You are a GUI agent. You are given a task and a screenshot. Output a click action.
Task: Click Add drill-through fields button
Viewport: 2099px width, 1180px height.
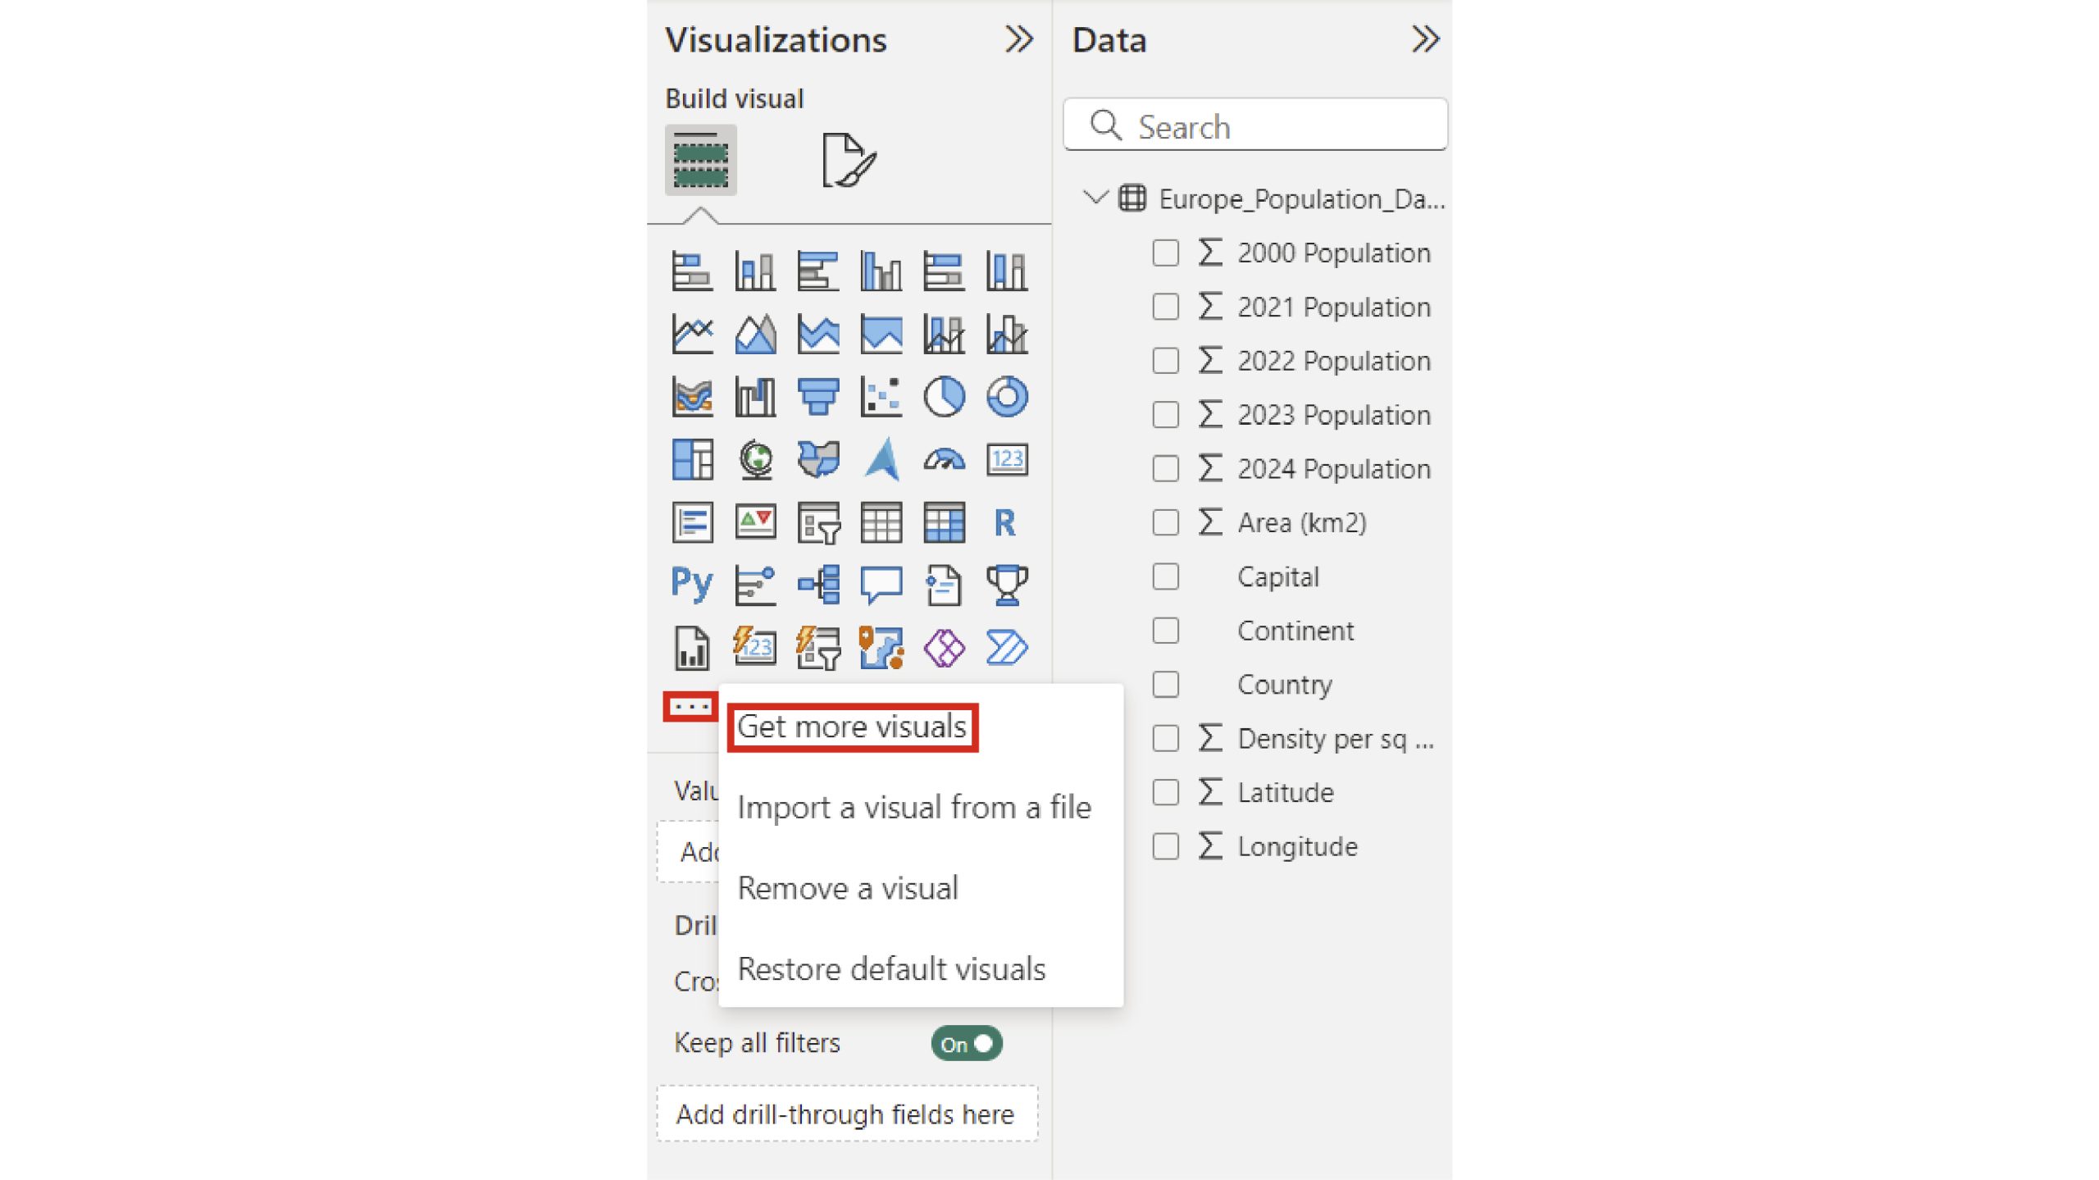coord(845,1114)
